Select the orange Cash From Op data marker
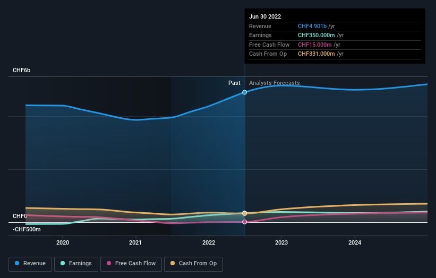Image resolution: width=436 pixels, height=278 pixels. click(244, 213)
